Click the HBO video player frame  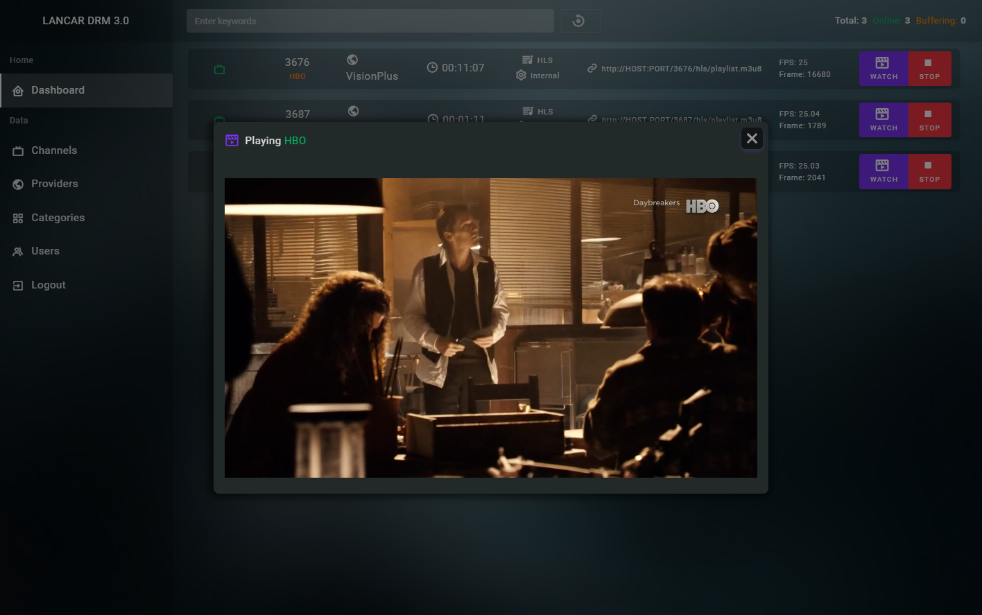(490, 327)
